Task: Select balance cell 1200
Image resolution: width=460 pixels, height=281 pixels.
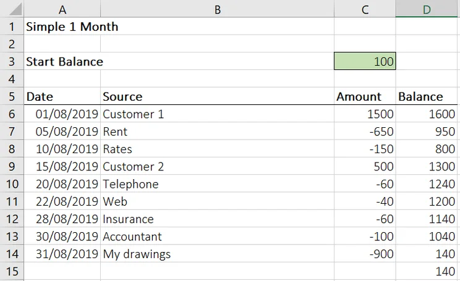Action: click(x=427, y=201)
